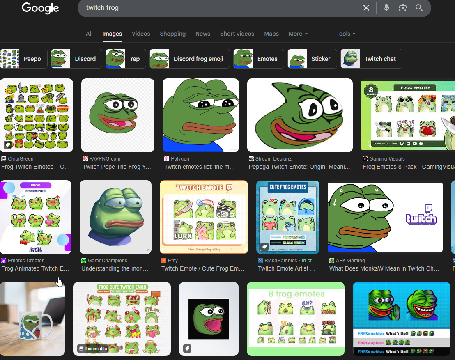Click Twitch emotes list Polygon title
Viewport: 455px width, 360px height.
[x=199, y=167]
